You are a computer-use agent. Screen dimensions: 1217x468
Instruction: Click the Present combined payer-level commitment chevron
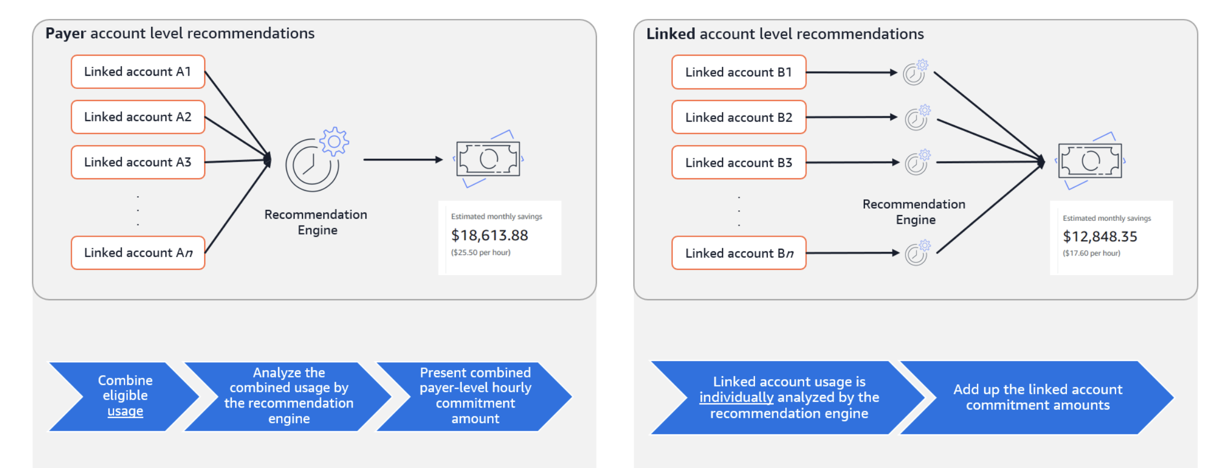pyautogui.click(x=474, y=396)
